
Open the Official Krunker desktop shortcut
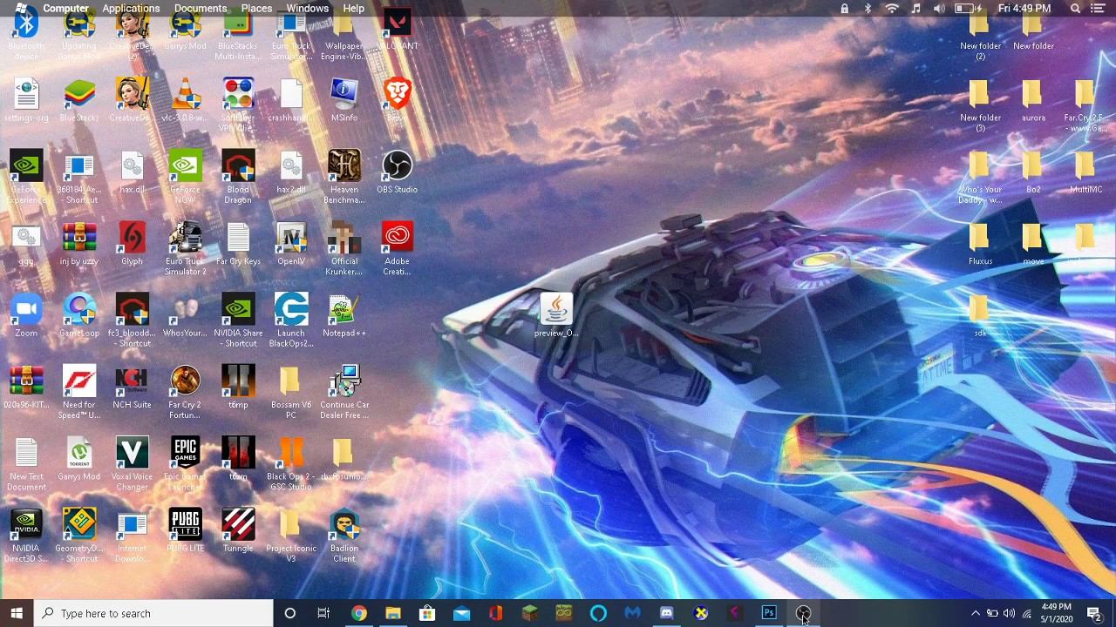(x=344, y=237)
